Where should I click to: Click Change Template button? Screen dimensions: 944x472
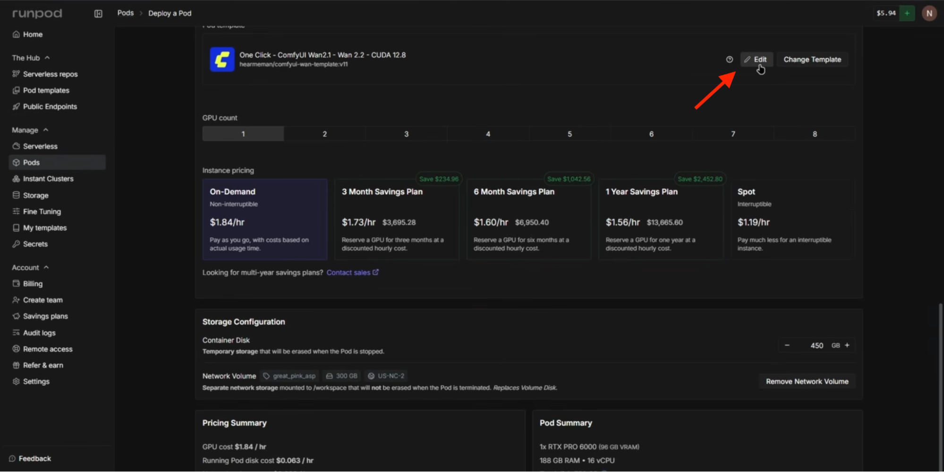(812, 59)
